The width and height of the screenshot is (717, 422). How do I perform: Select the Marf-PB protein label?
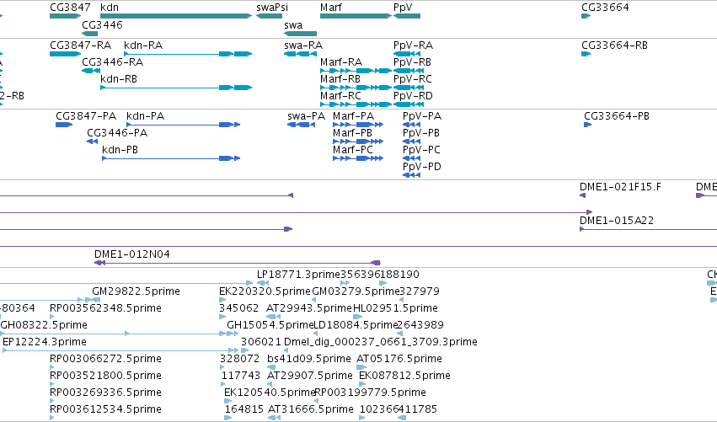tap(352, 133)
